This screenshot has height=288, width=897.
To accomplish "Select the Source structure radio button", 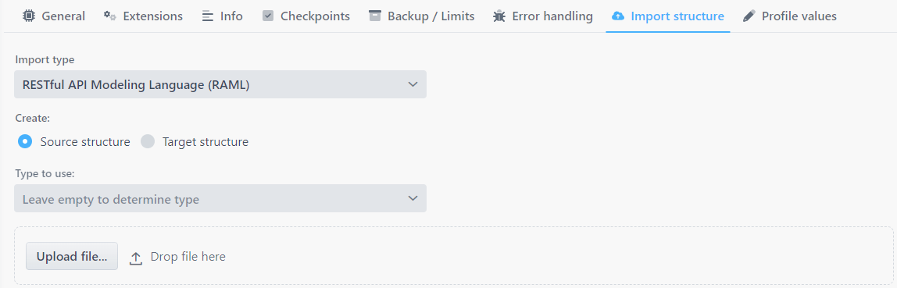I will tap(24, 141).
